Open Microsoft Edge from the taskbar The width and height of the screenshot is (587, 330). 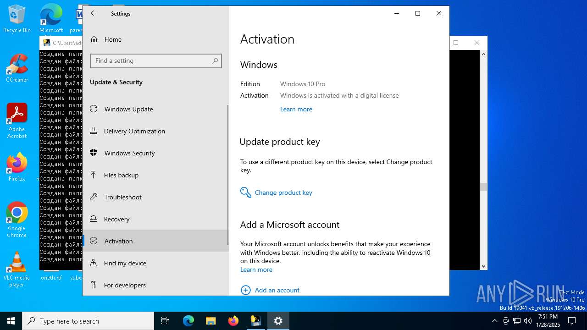(x=188, y=321)
